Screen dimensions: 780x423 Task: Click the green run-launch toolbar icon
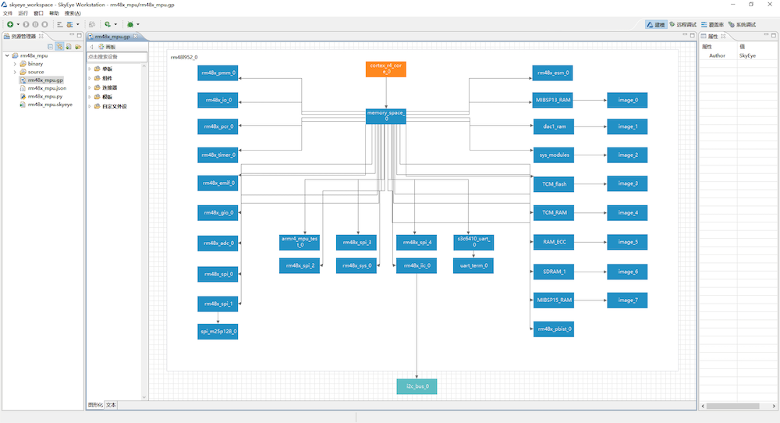pos(108,24)
